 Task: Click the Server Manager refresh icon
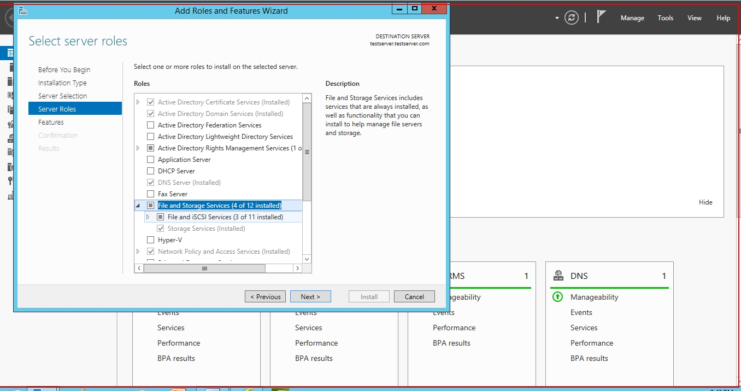point(572,17)
